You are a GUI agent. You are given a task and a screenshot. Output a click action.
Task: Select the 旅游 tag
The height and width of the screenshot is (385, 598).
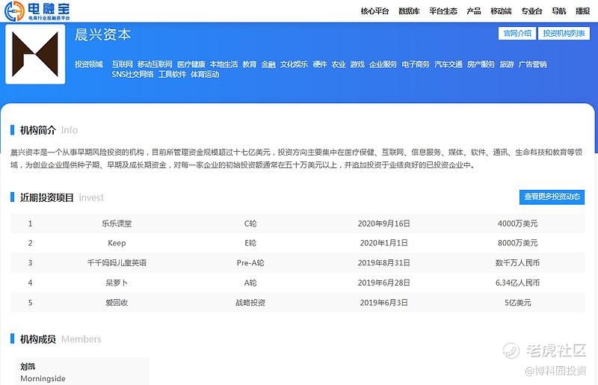[507, 64]
